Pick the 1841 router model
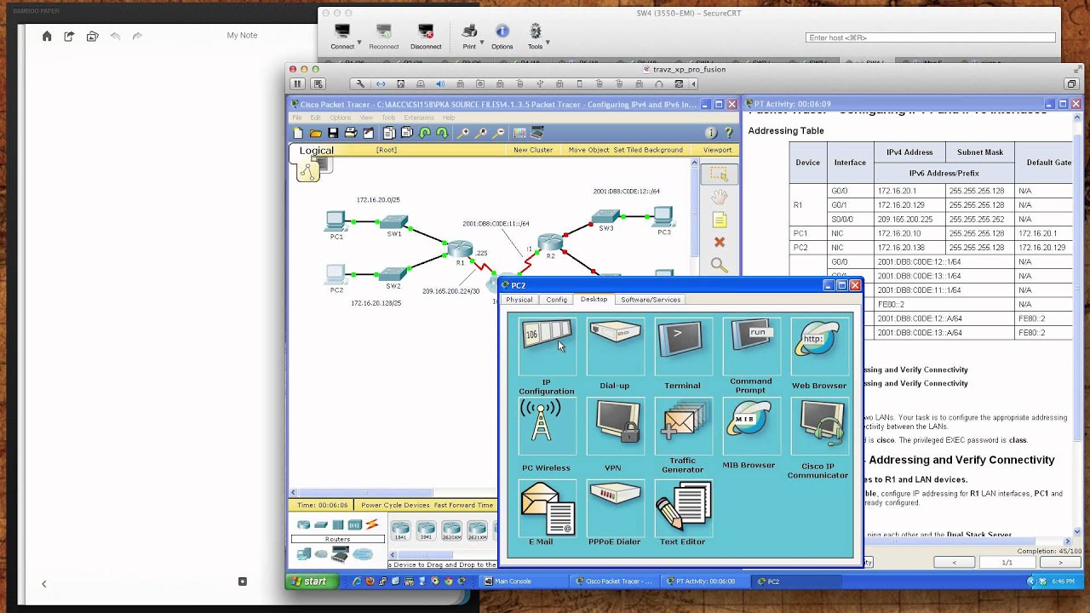1090x613 pixels. click(400, 530)
